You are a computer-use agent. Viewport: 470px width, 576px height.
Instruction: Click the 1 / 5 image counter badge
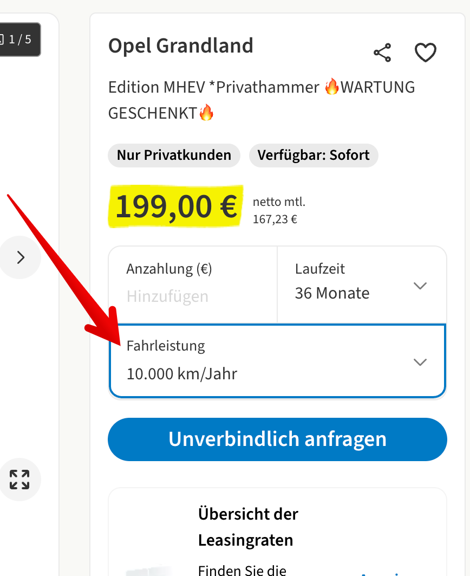coord(19,40)
